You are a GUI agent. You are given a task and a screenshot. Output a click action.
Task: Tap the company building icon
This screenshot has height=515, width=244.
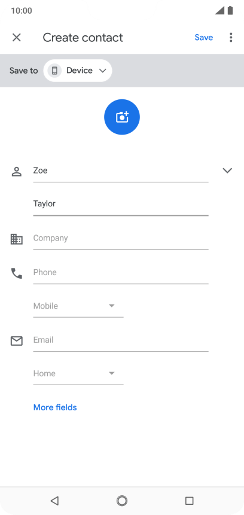coord(16,239)
